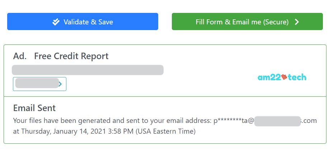Click the double-checkmark icon on Validate & Save
The image size is (334, 153).
pos(56,22)
